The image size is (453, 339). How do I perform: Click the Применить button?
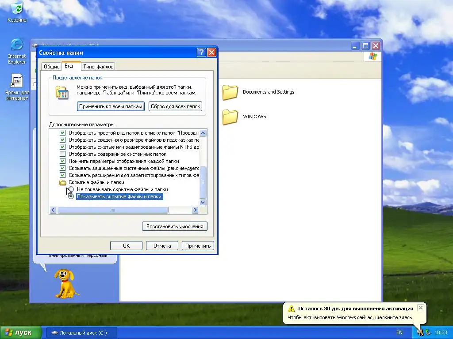(x=198, y=245)
